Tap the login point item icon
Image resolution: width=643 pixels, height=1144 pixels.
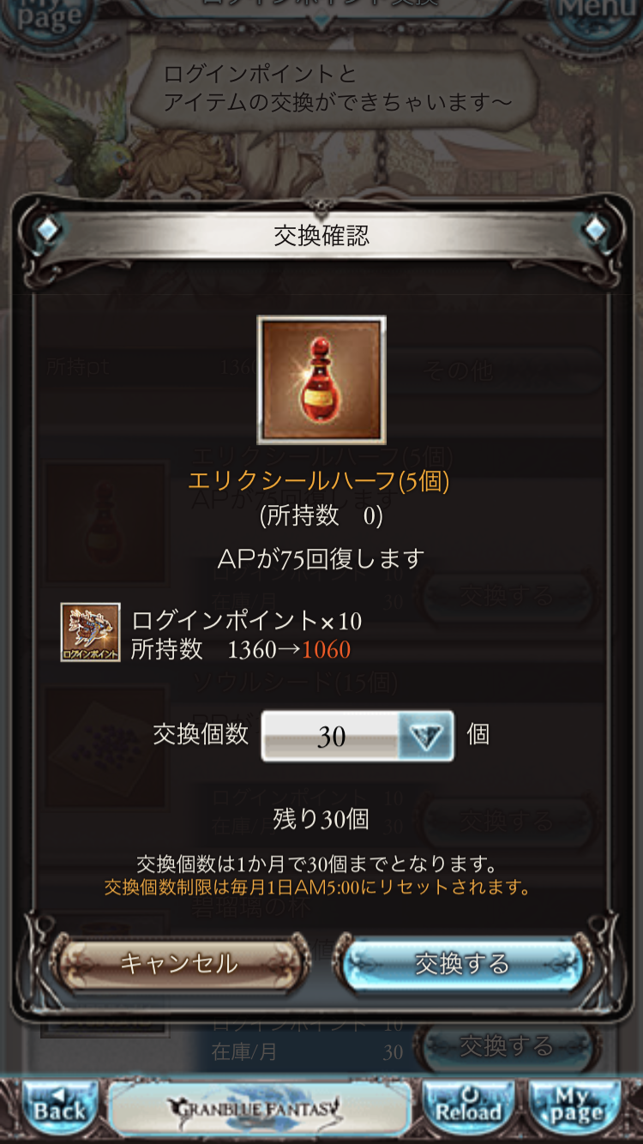coord(90,633)
